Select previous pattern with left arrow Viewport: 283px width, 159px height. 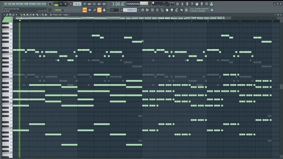coord(122,10)
